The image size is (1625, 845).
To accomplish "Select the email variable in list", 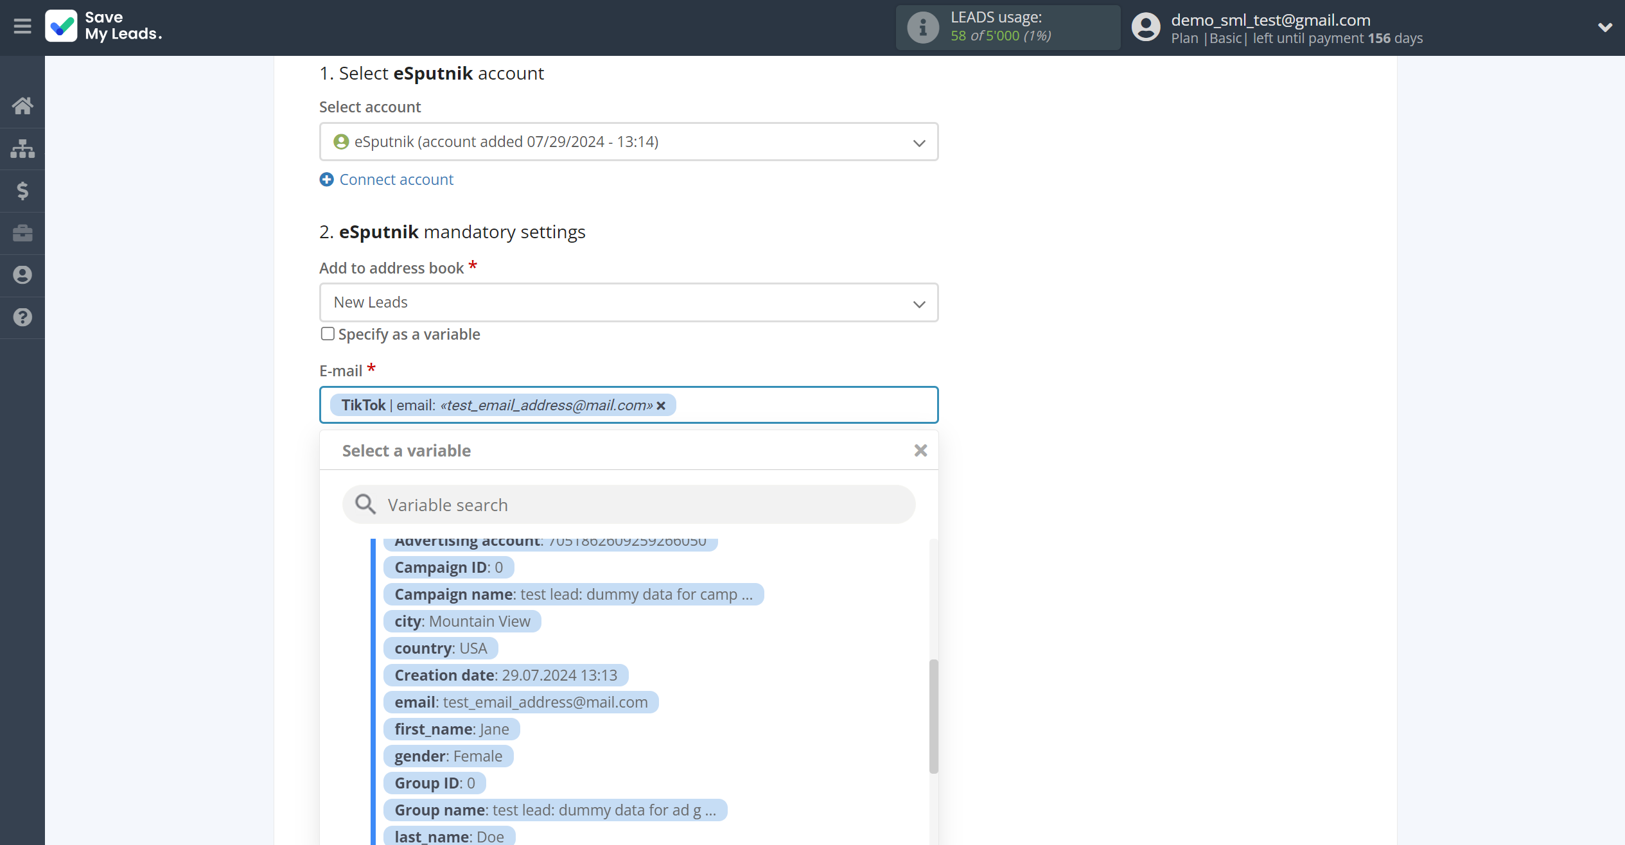I will (x=521, y=702).
